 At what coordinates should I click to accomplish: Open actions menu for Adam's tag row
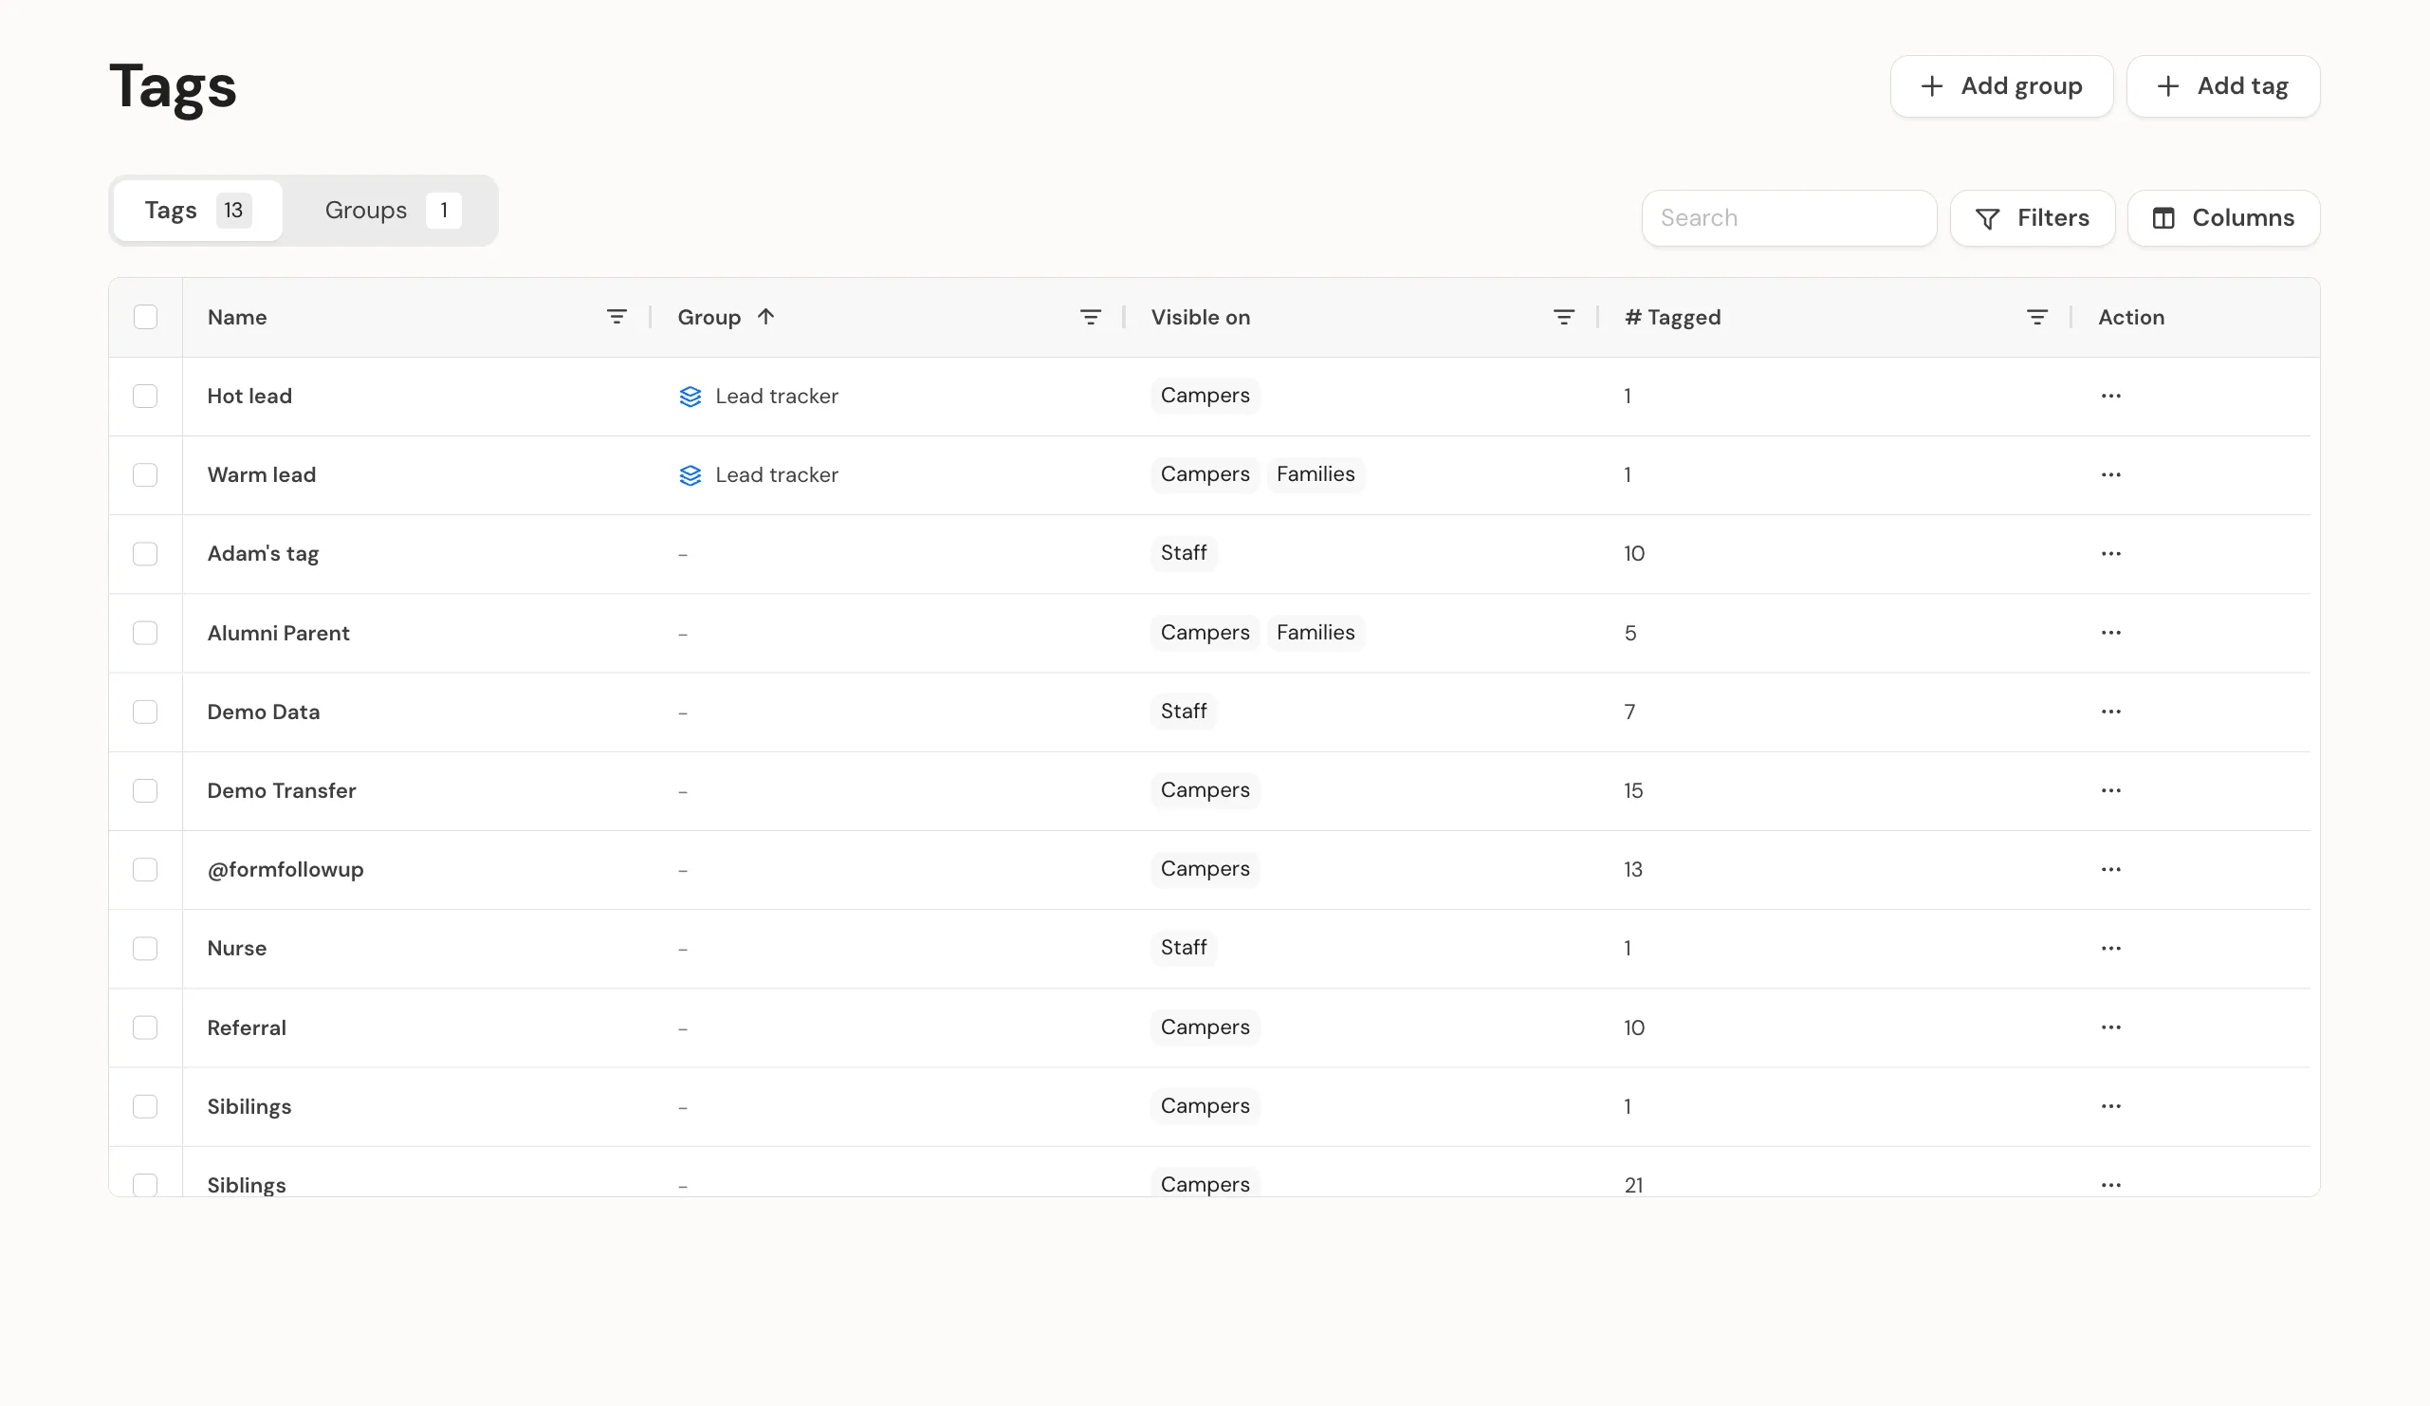[x=2109, y=553]
